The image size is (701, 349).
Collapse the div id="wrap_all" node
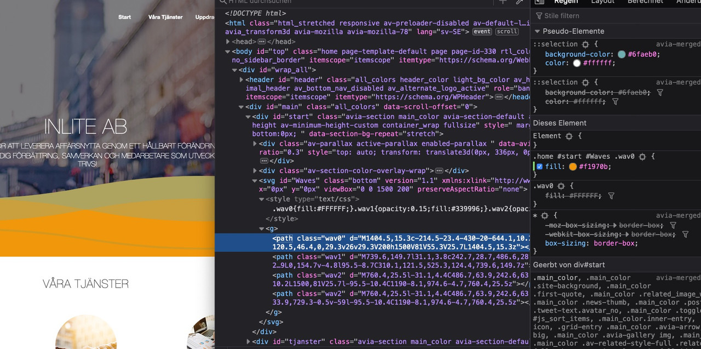(234, 70)
